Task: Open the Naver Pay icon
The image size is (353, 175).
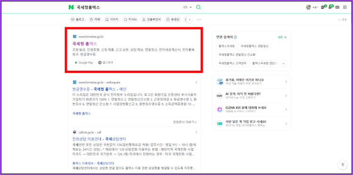Action: [x=331, y=7]
